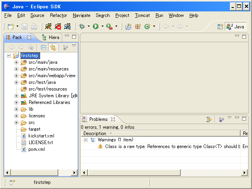252x189 pixels.
Task: Click Collapse All in Package Explorer
Action: click(44, 47)
